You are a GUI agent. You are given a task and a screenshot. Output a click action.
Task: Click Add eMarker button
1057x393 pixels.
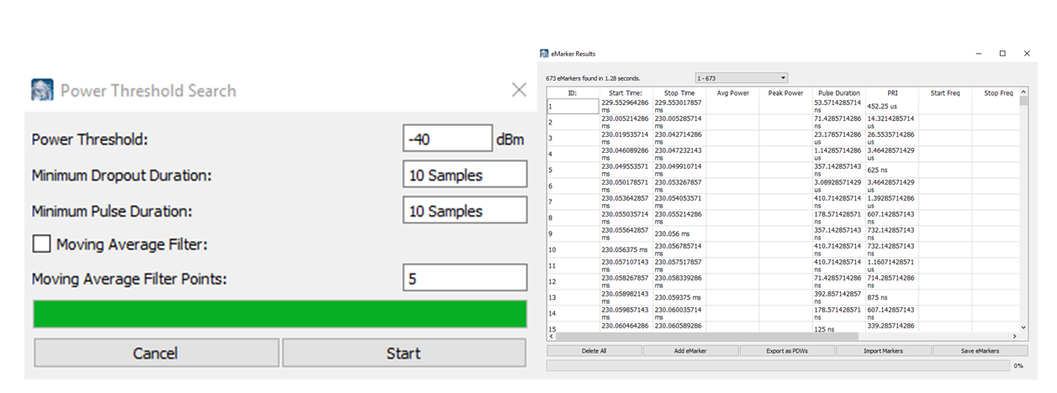click(690, 351)
